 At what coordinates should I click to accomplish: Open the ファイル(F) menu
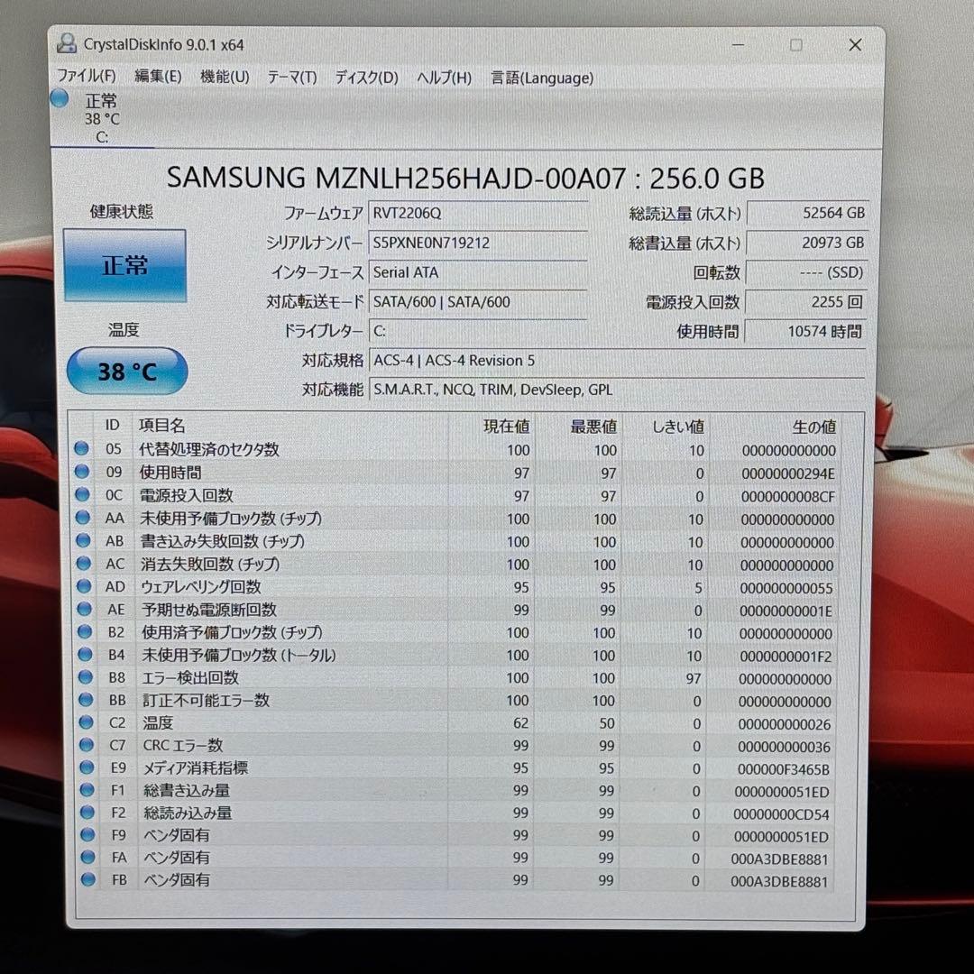coord(87,76)
